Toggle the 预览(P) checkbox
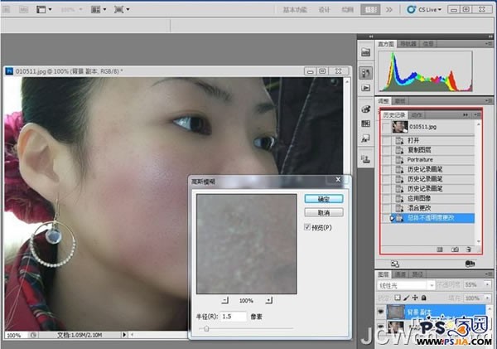The width and height of the screenshot is (497, 349). (308, 227)
